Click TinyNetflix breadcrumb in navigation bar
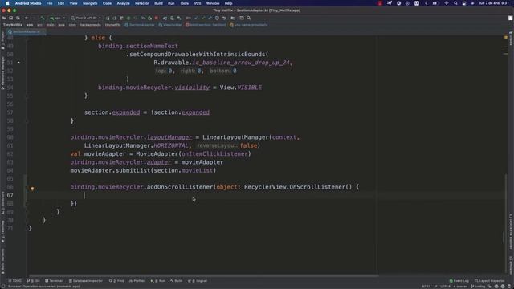514x289 pixels. click(x=13, y=25)
